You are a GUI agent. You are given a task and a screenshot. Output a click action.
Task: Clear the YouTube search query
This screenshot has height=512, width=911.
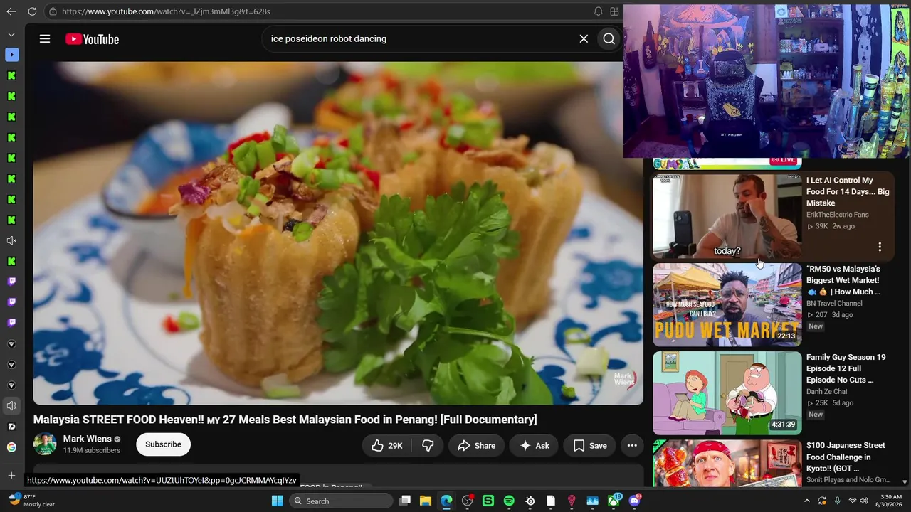tap(584, 39)
